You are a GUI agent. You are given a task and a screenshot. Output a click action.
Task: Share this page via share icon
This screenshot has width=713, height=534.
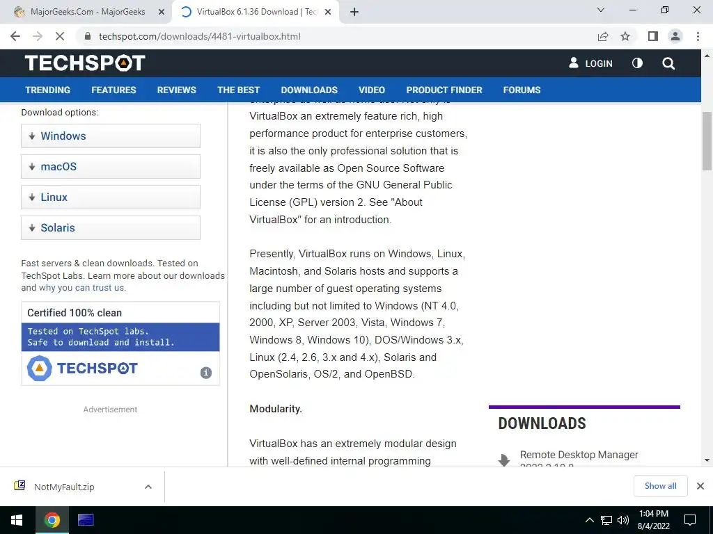click(603, 36)
